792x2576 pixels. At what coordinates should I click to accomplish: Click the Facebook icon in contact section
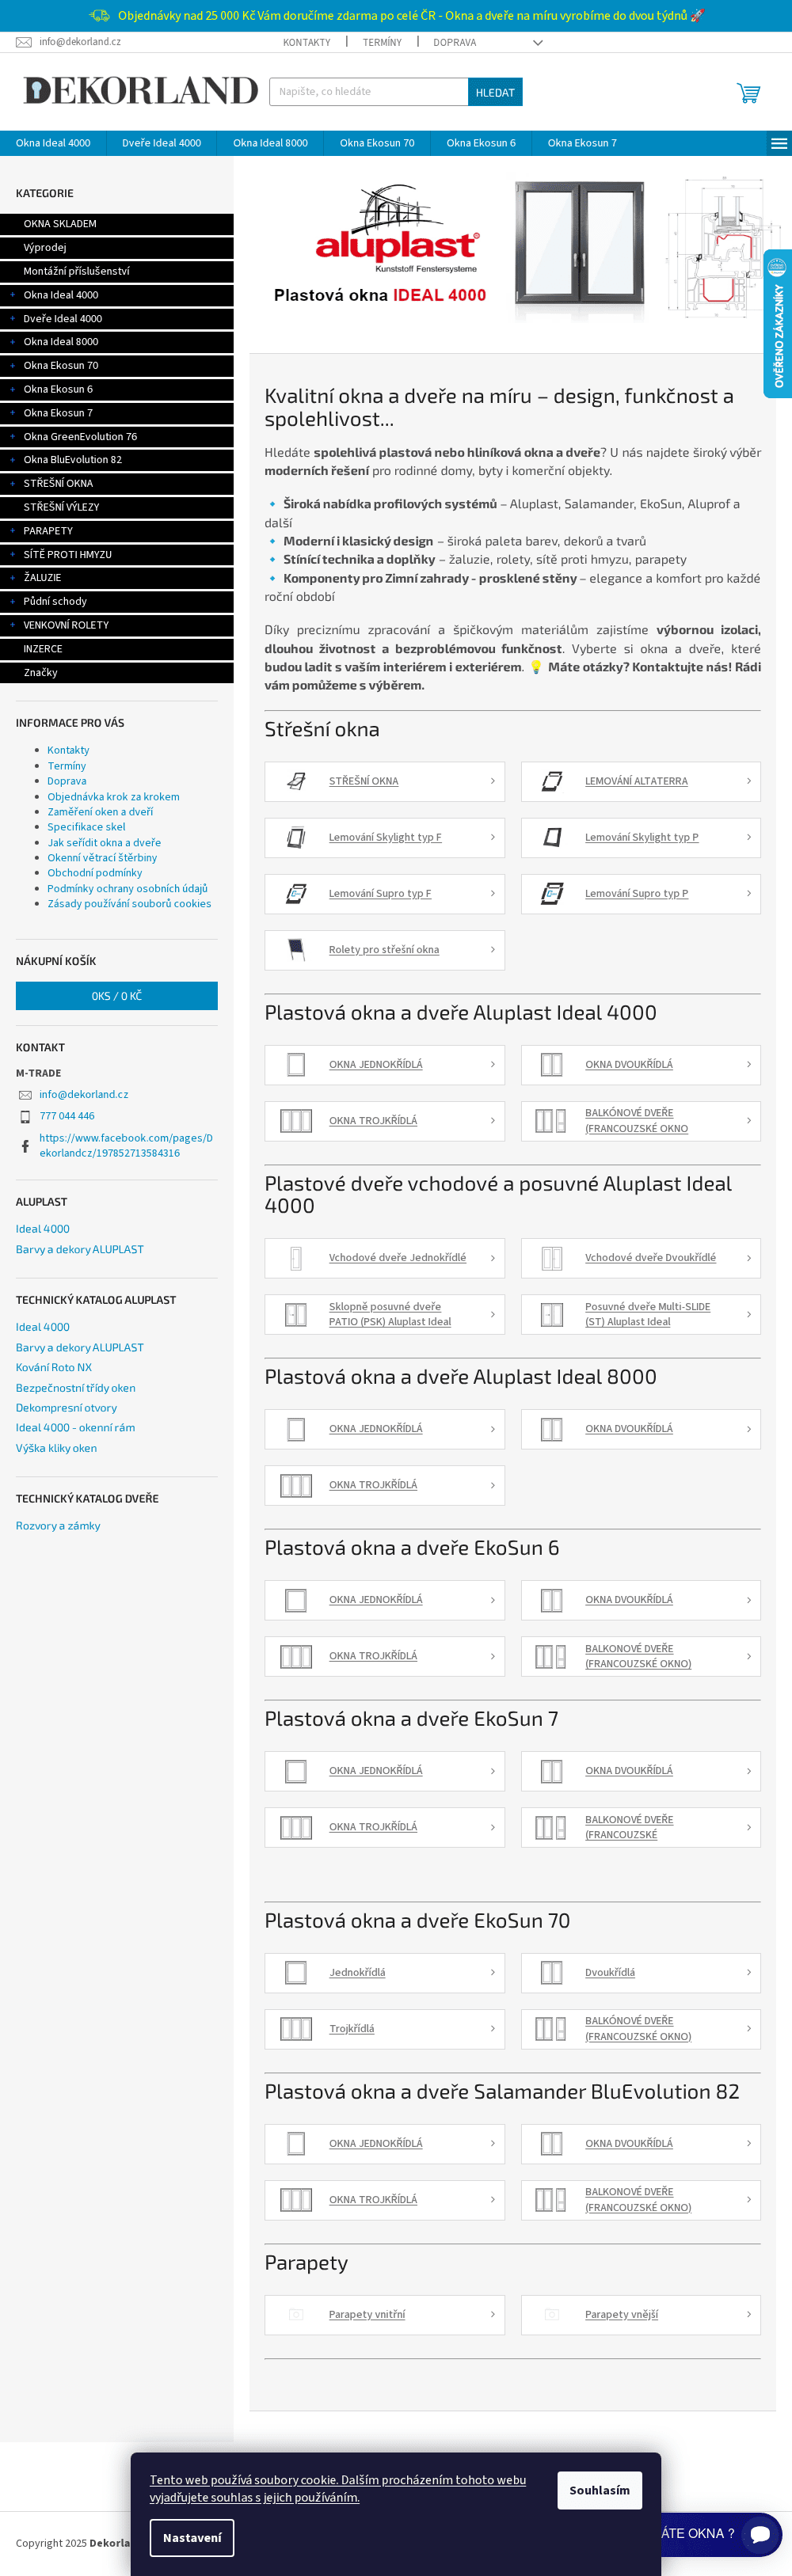click(x=25, y=1146)
